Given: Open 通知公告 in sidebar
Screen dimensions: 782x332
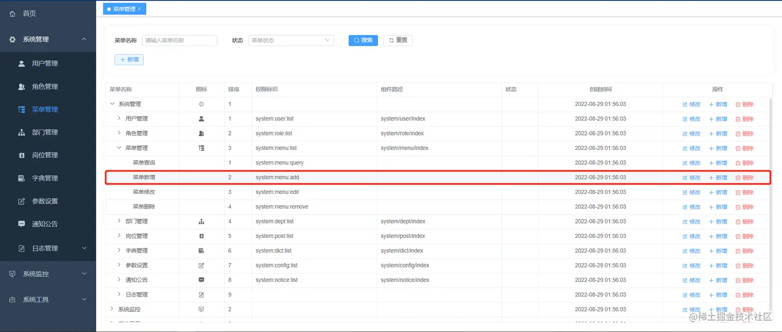Looking at the screenshot, I should pos(48,224).
